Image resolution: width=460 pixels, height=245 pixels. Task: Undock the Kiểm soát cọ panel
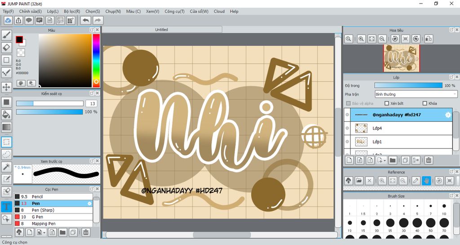92,94
